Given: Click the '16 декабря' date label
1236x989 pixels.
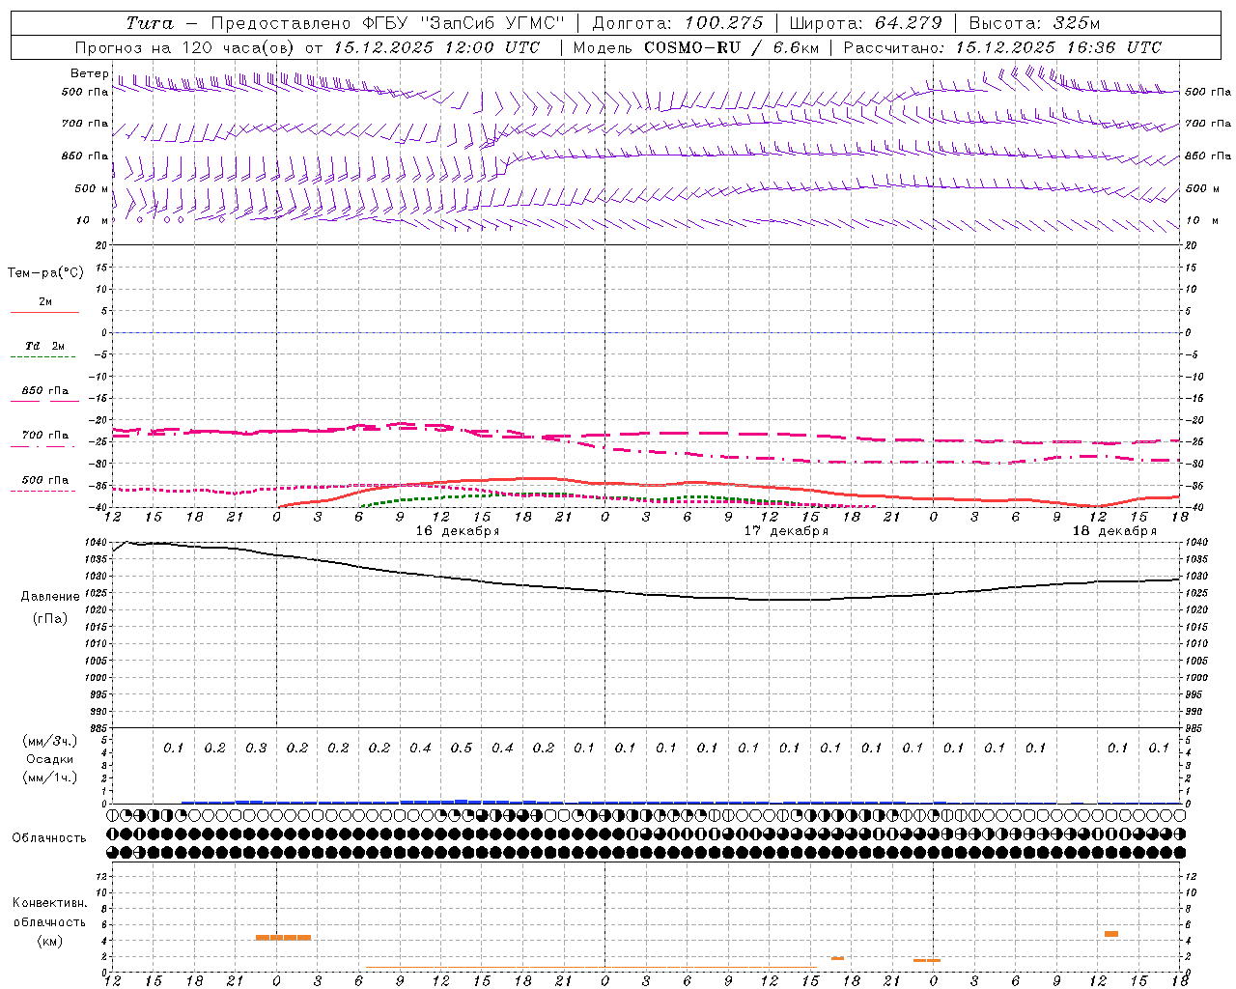Looking at the screenshot, I should tap(458, 531).
